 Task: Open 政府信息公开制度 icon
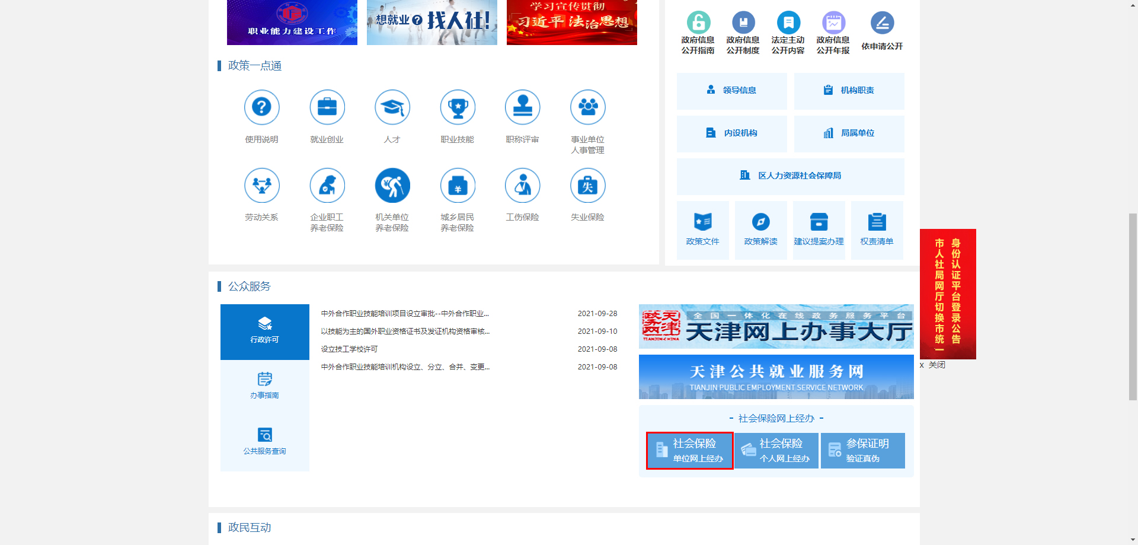743,23
